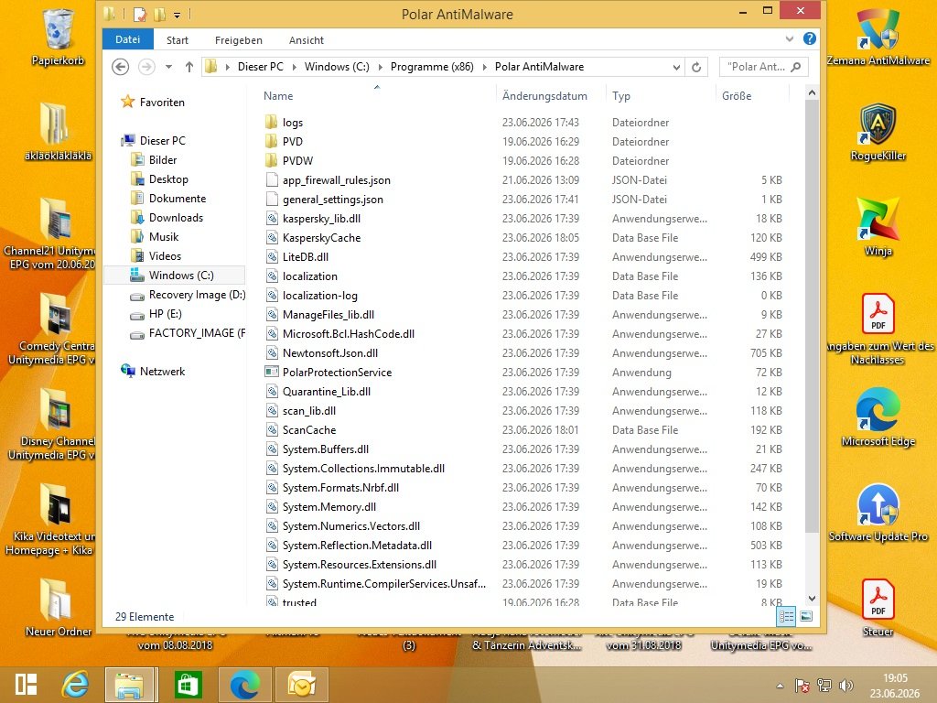
Task: Navigate to Windows (C:) in breadcrumb
Action: [337, 67]
